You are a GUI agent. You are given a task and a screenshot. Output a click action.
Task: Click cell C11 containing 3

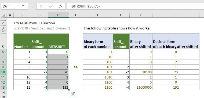click(39, 77)
